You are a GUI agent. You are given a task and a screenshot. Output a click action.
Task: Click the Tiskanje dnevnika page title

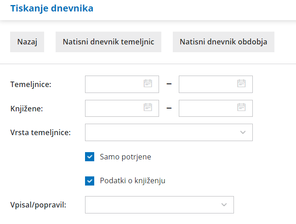pyautogui.click(x=51, y=8)
